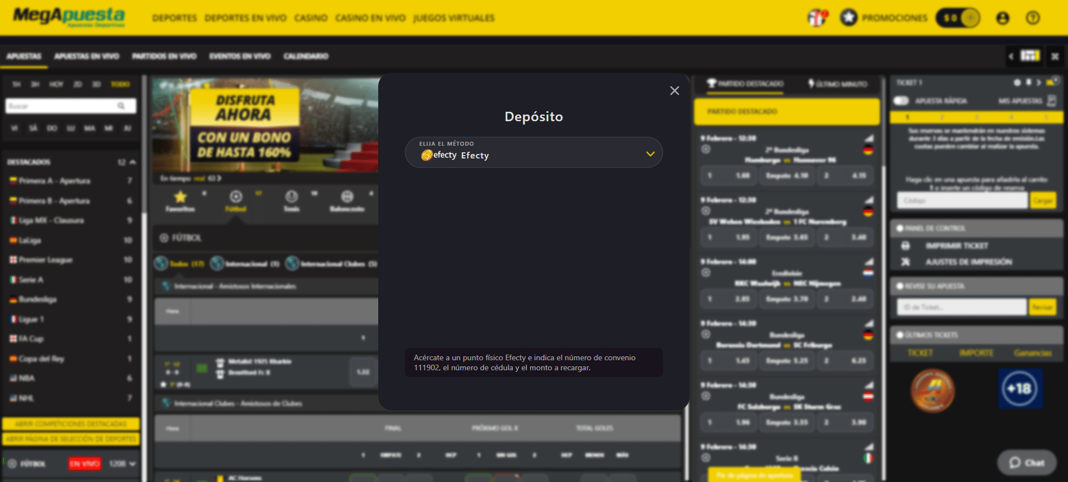
Task: Open the help question mark icon
Action: tap(1033, 18)
